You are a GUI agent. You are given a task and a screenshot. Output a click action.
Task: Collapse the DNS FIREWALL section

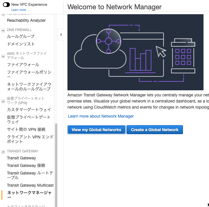3,30
